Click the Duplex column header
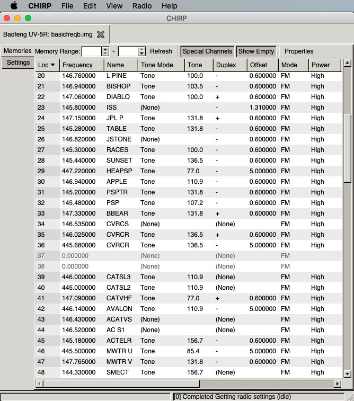The height and width of the screenshot is (401, 354). [x=230, y=65]
